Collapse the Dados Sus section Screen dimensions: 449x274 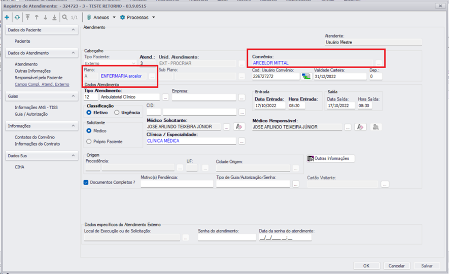(x=73, y=156)
